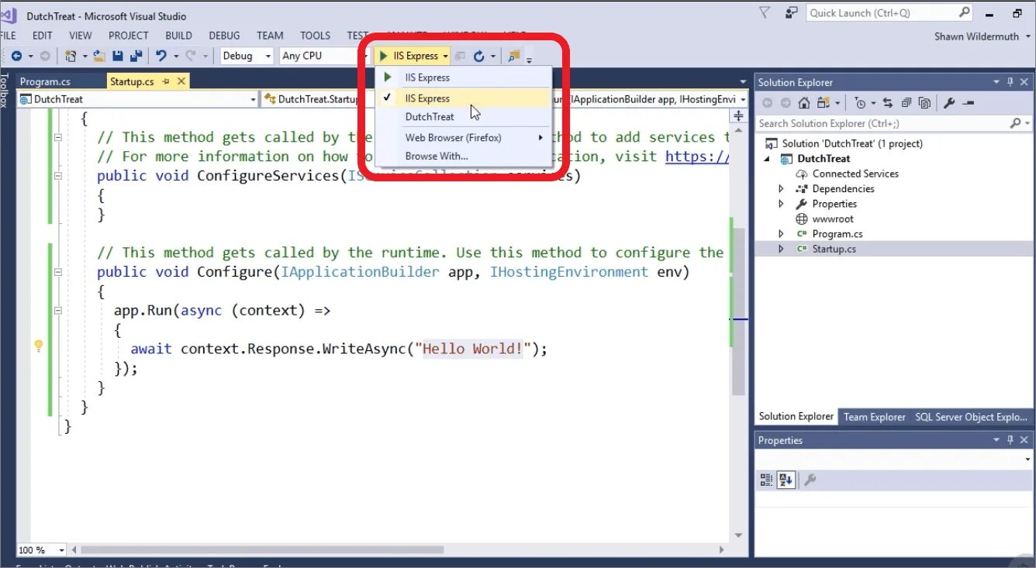Click the Switch Views icon in Solution Explorer toolbar
The width and height of the screenshot is (1036, 568).
(823, 103)
